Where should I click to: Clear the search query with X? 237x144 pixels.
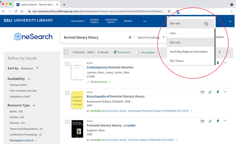click(x=130, y=37)
